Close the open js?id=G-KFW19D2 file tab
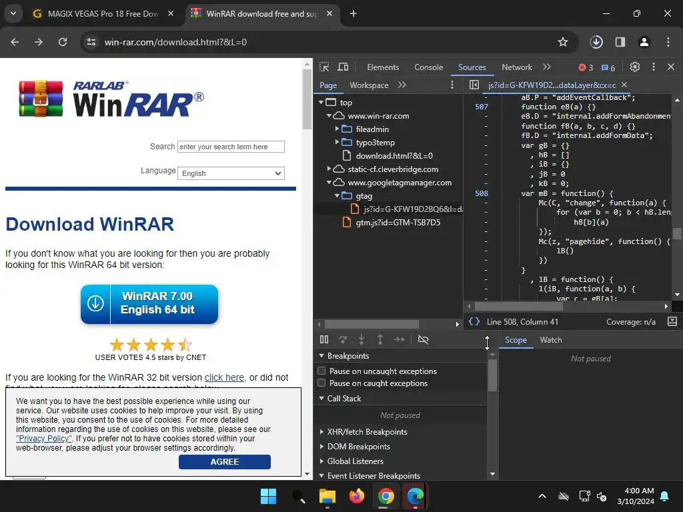Screen dimensions: 683x512 [624, 85]
